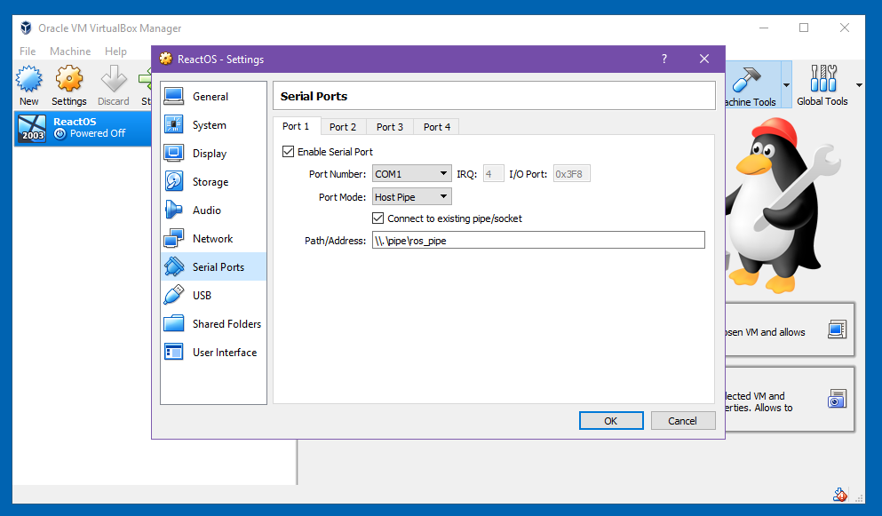Click the Snapshots camera tool icon
This screenshot has width=882, height=516.
click(837, 399)
